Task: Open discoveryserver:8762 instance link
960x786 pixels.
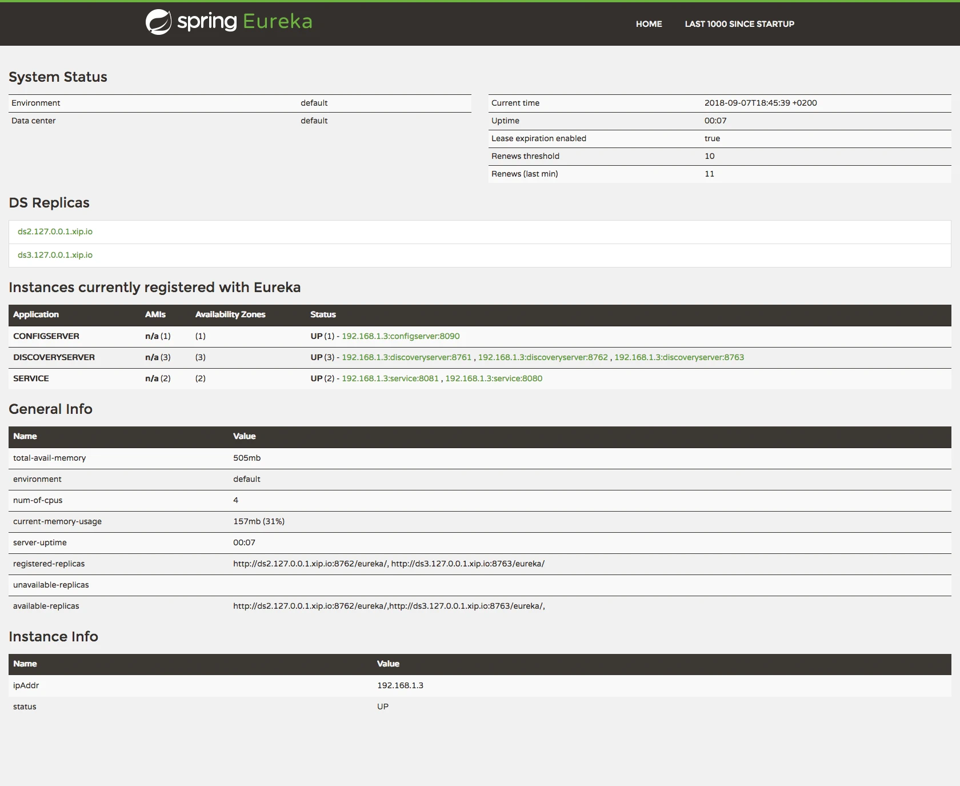Action: [x=543, y=357]
